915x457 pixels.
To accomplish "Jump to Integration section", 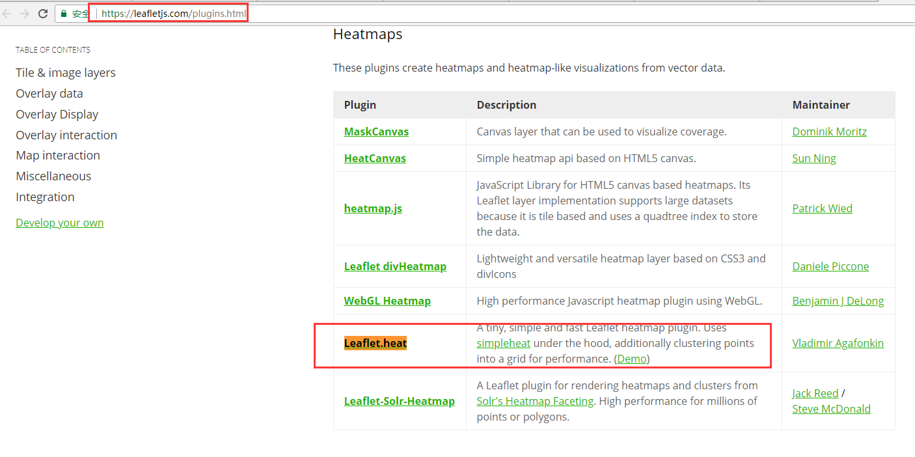I will [45, 197].
